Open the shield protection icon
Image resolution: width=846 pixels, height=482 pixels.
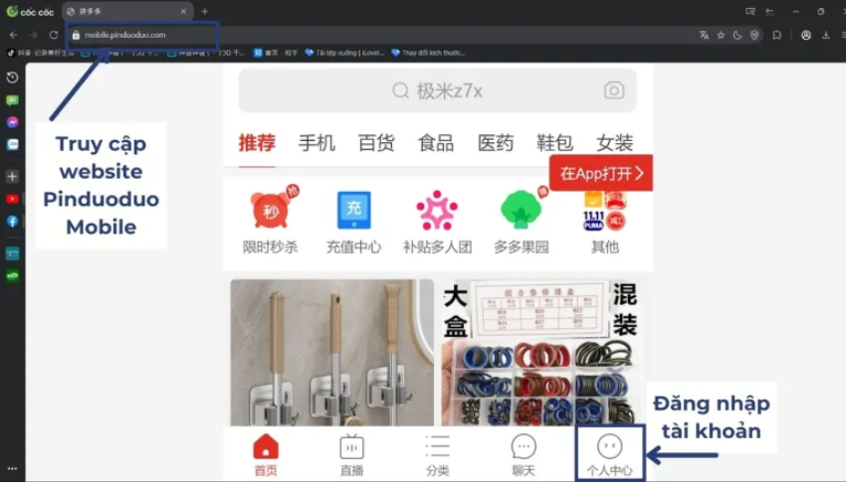tap(754, 35)
